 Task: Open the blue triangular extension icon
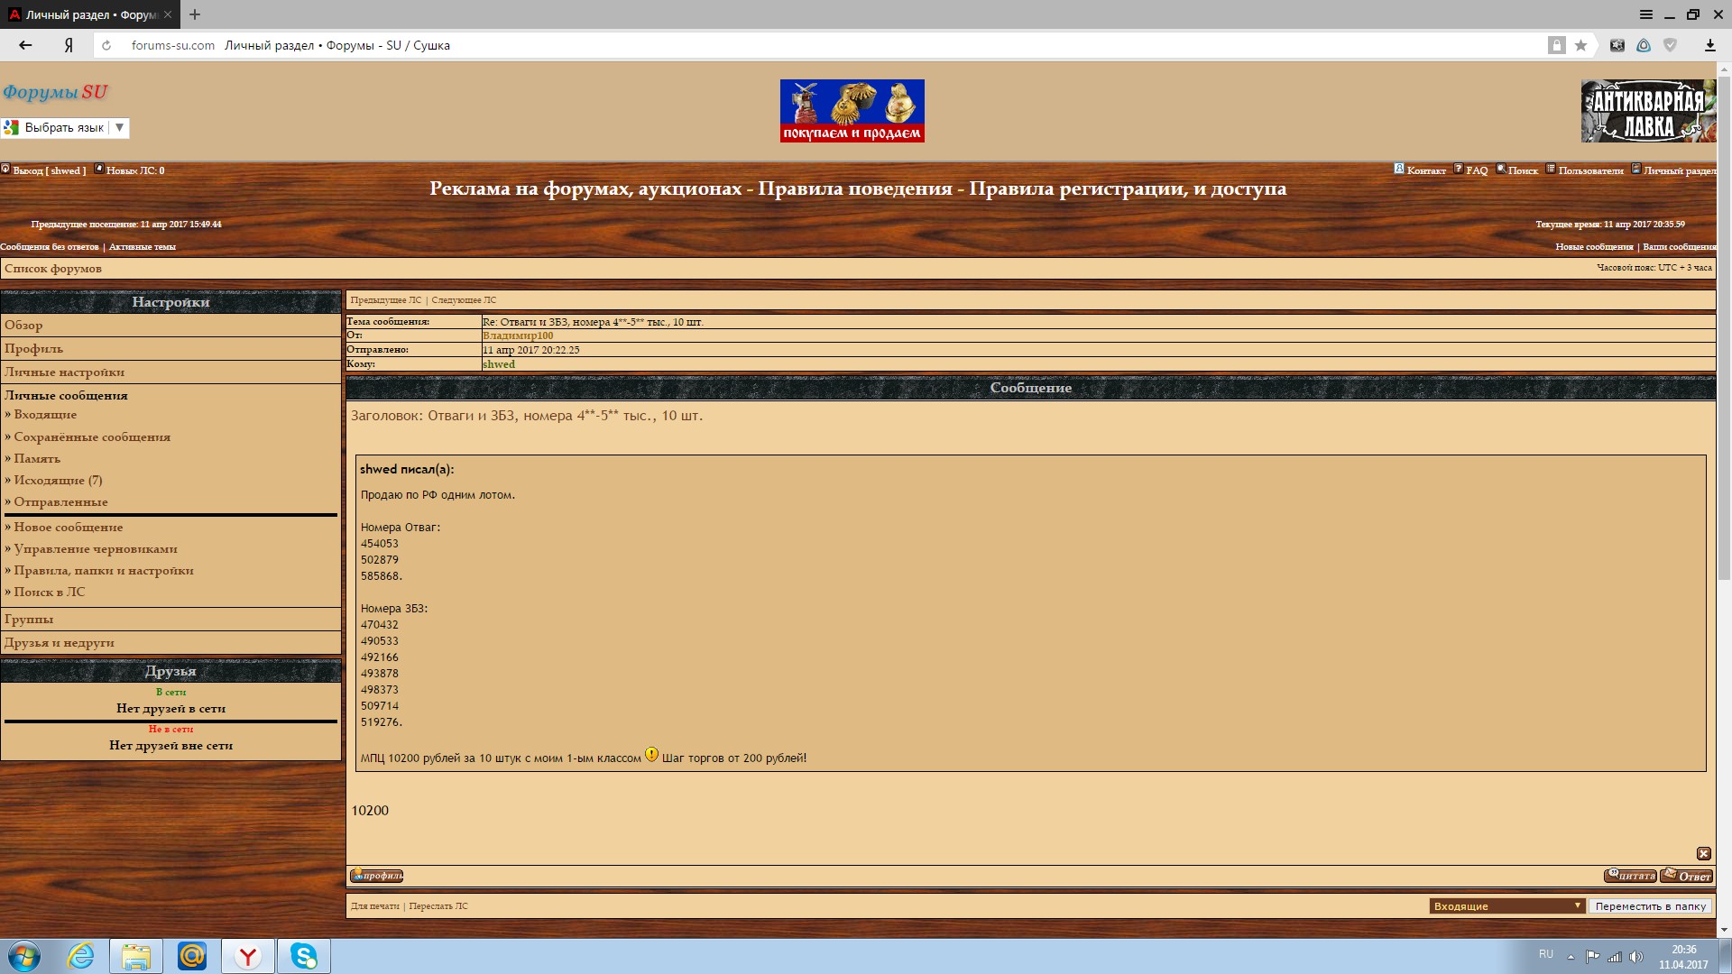click(x=1644, y=45)
